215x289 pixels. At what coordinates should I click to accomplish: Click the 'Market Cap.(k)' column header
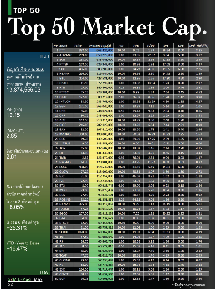[x=101, y=46]
